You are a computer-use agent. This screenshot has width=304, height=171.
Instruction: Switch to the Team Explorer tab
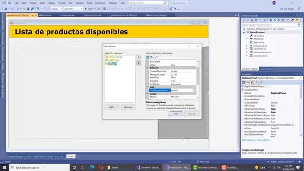coord(266,69)
